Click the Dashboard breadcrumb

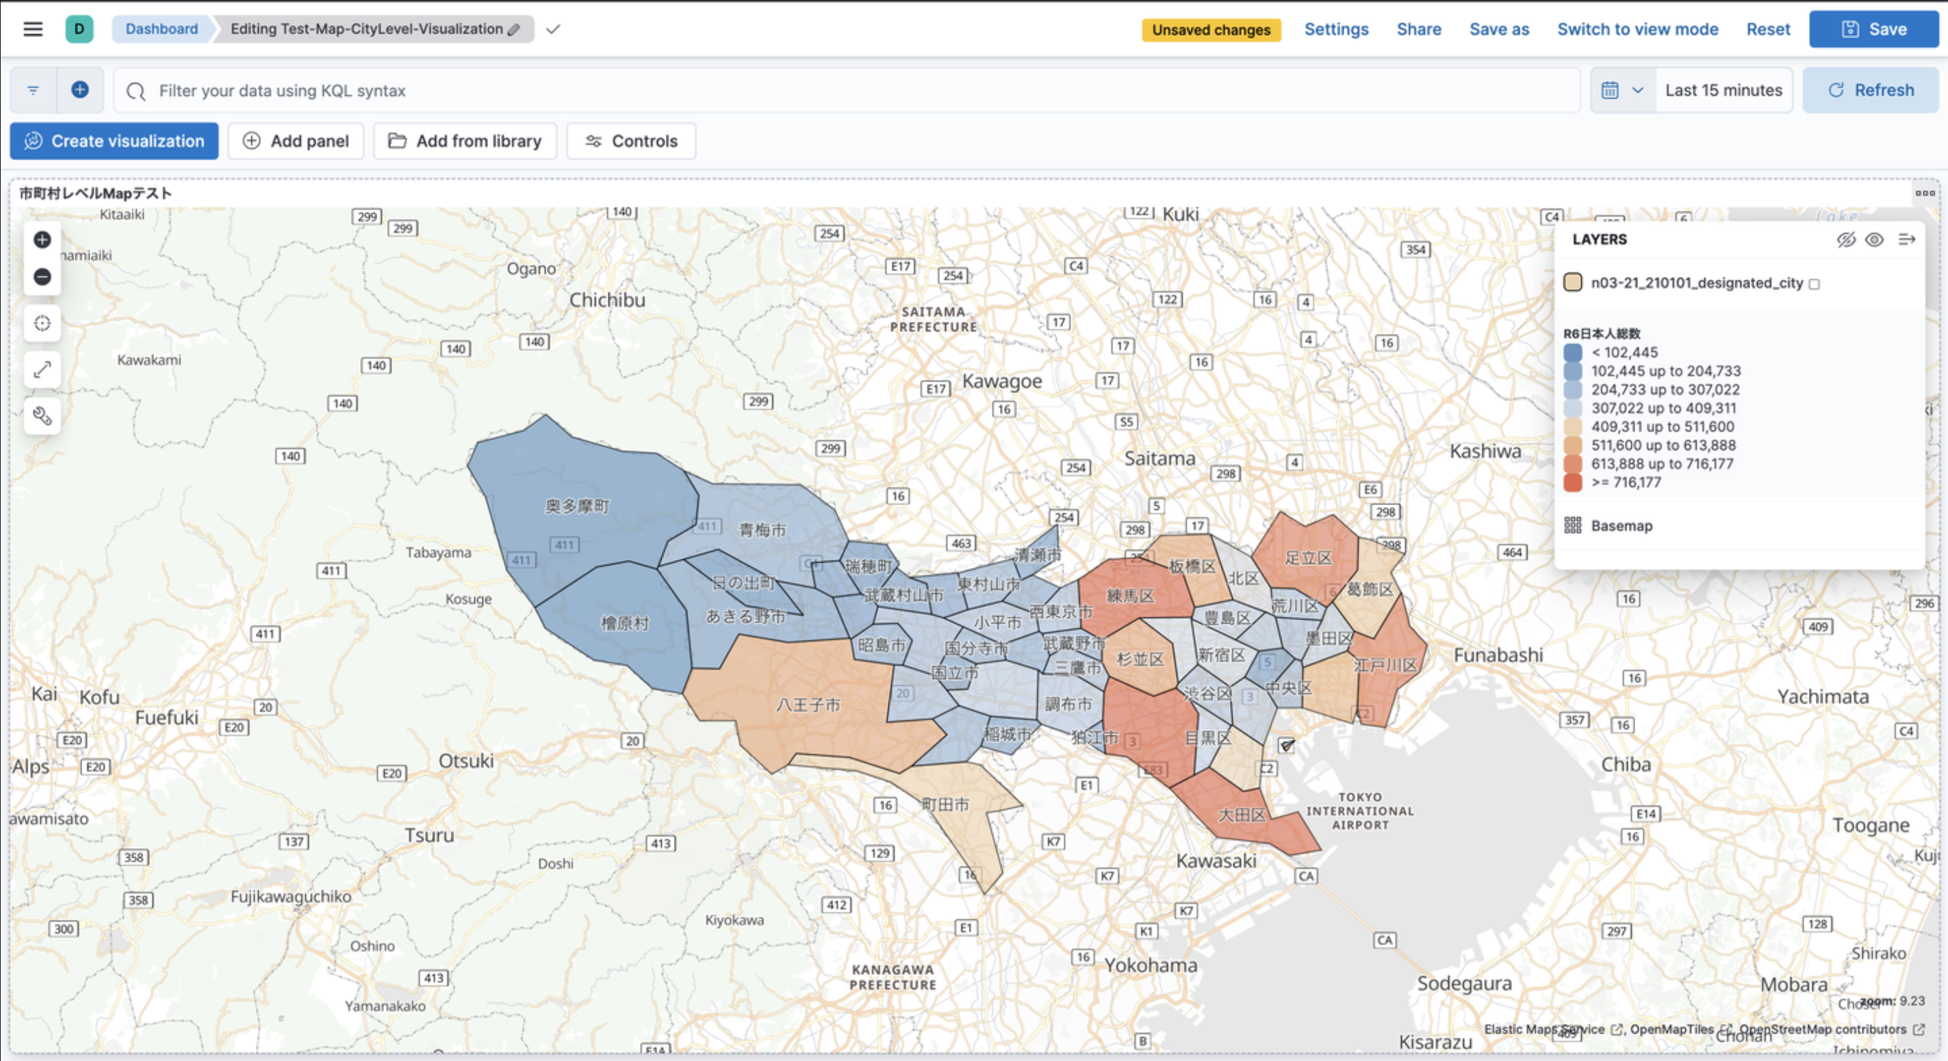click(x=162, y=29)
